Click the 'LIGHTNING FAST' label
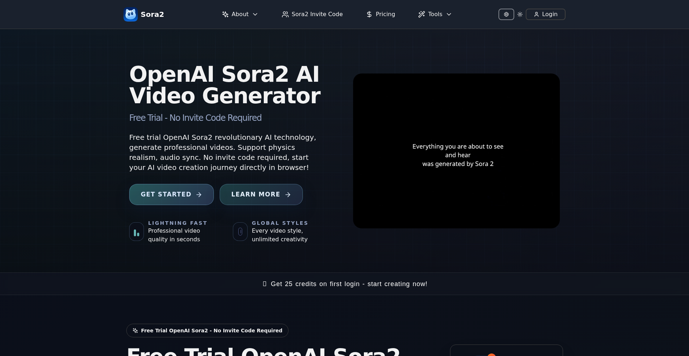 coord(178,223)
